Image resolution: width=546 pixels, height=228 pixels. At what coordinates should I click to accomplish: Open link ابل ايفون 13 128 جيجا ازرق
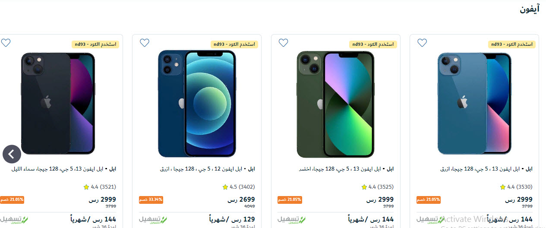click(486, 169)
